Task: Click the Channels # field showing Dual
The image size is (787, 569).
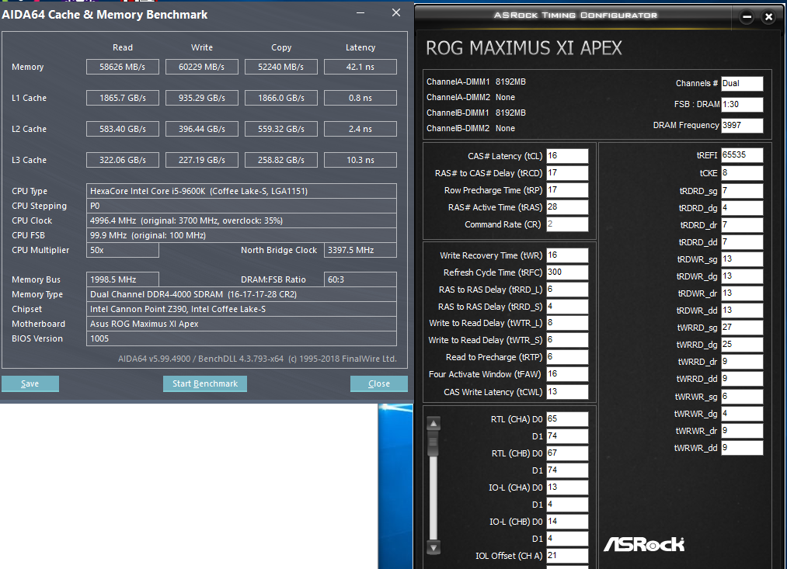Action: point(742,84)
